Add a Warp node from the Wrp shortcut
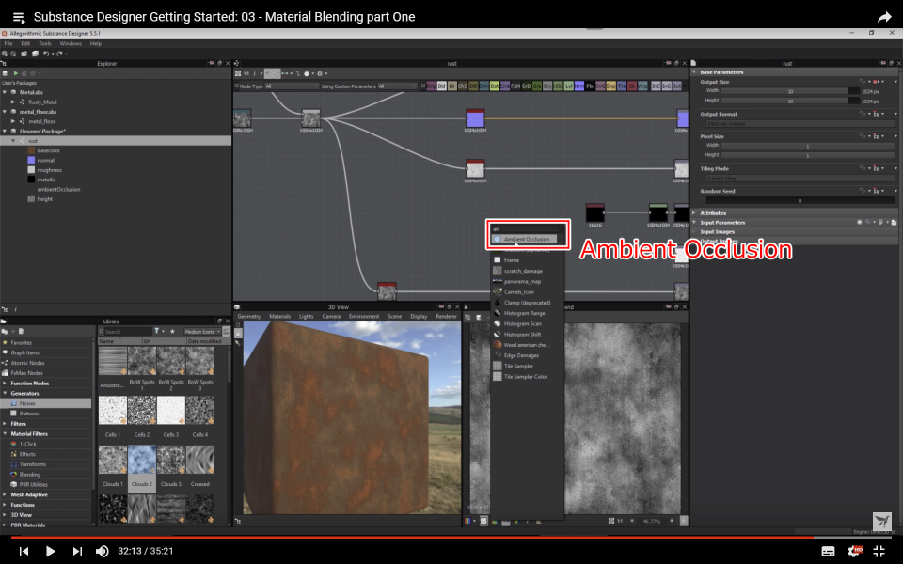 [642, 86]
